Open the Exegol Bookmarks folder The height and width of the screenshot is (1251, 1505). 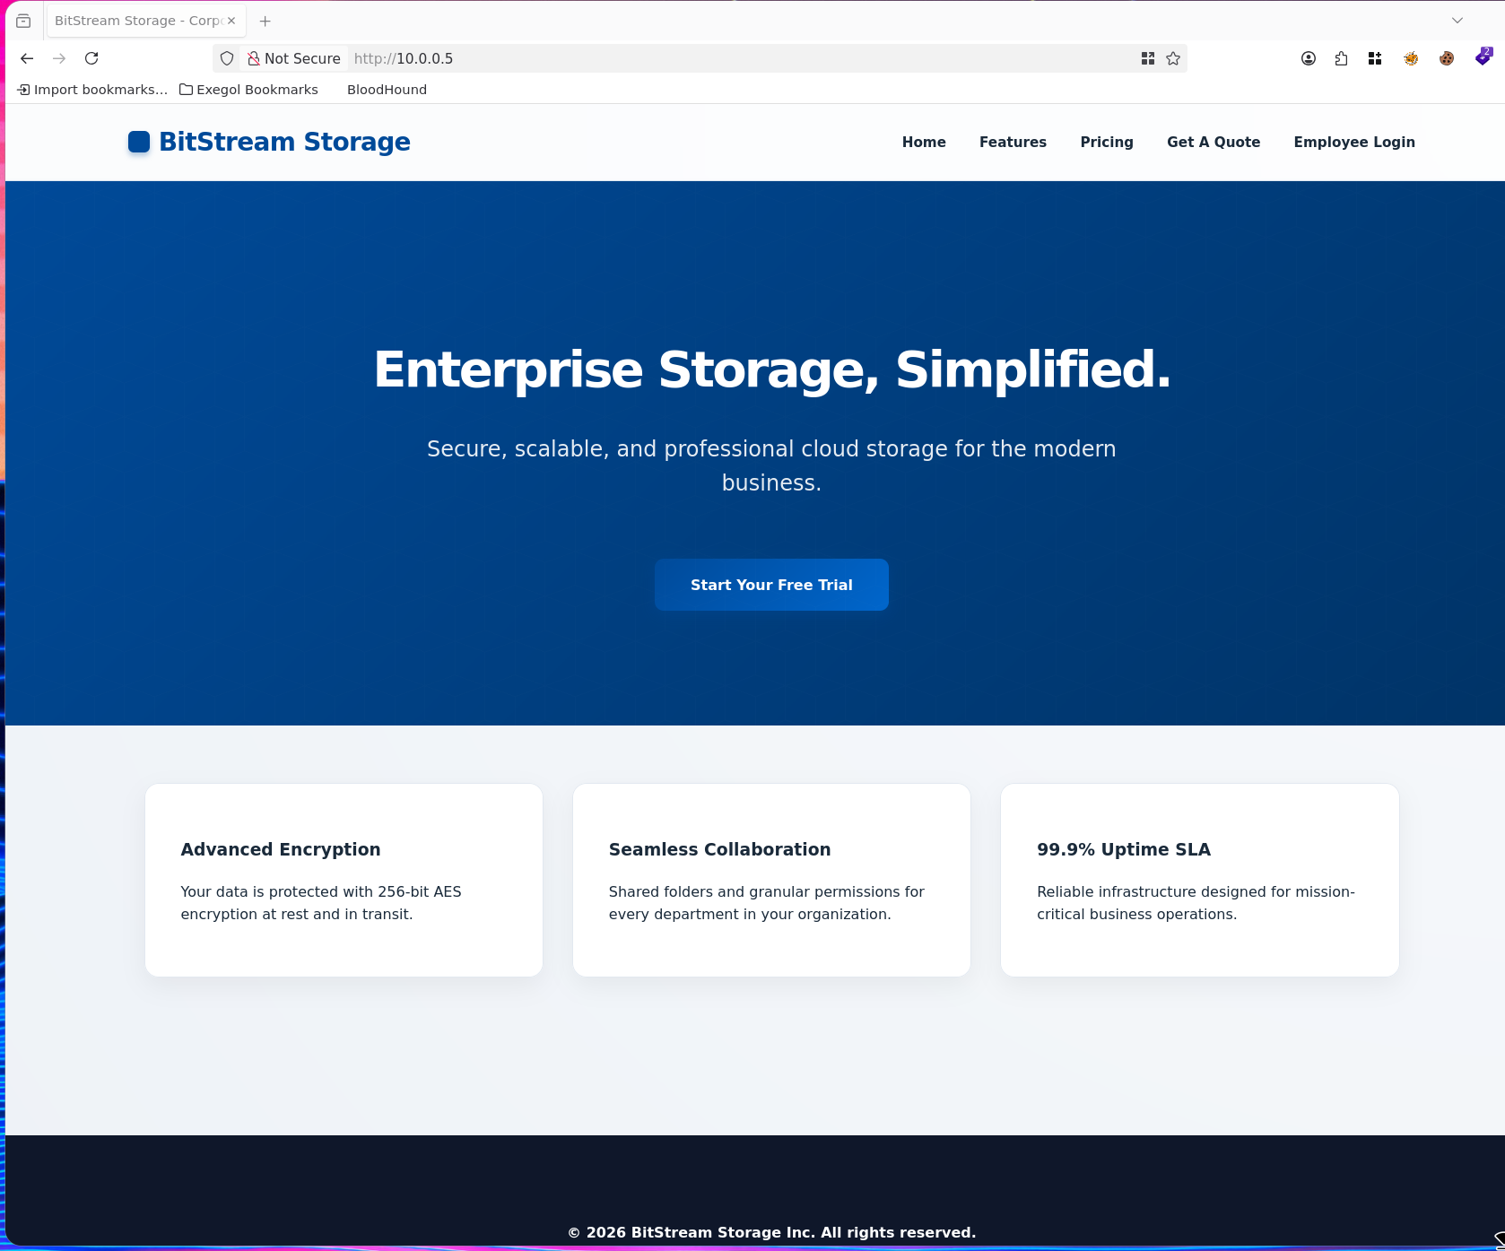[x=248, y=90]
